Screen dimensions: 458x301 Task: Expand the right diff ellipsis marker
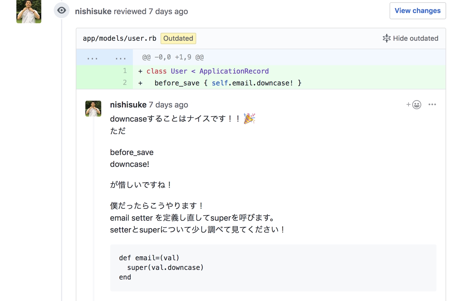click(x=121, y=58)
